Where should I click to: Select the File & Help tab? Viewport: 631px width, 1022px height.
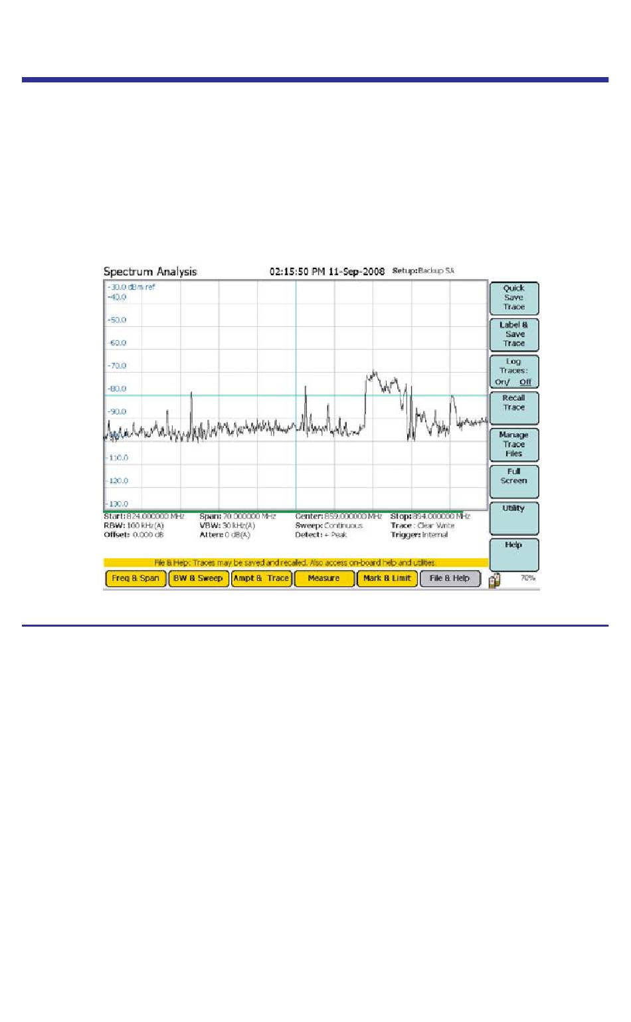[450, 579]
